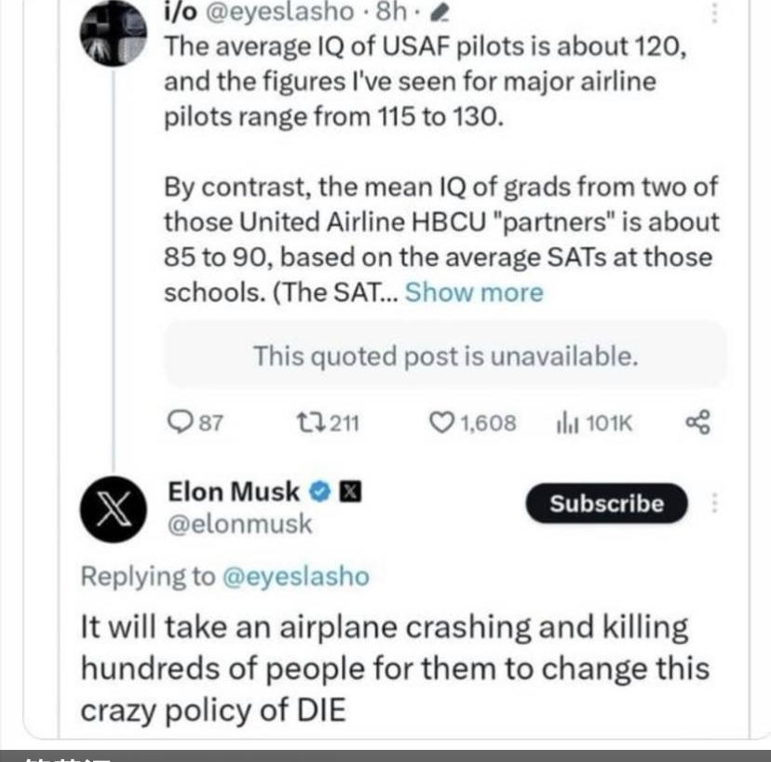Click the share icon on i/o's post
Screen dimensions: 771x762
coord(697,423)
